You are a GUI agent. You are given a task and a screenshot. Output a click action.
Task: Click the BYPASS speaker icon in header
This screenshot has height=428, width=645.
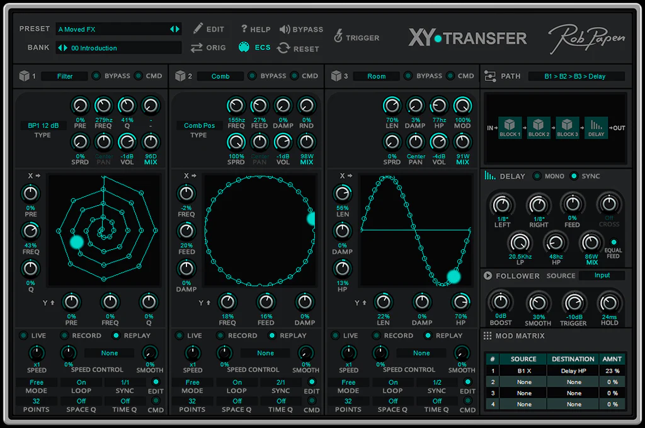click(x=285, y=29)
